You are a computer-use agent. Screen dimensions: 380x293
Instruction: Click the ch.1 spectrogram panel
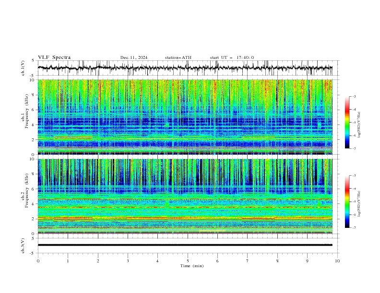(x=185, y=117)
